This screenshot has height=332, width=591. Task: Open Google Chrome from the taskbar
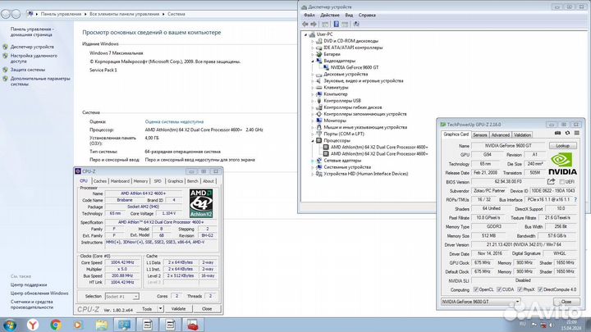click(x=56, y=325)
